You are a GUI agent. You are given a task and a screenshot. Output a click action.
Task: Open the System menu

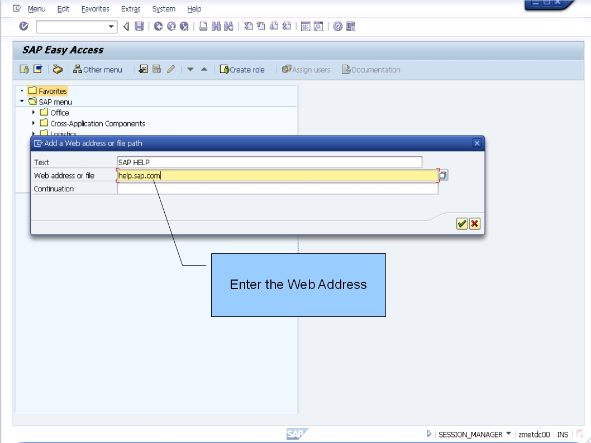[164, 9]
